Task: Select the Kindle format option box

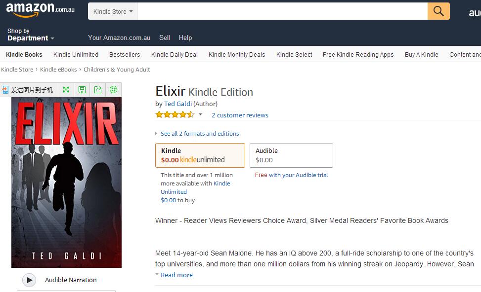Action: point(200,155)
